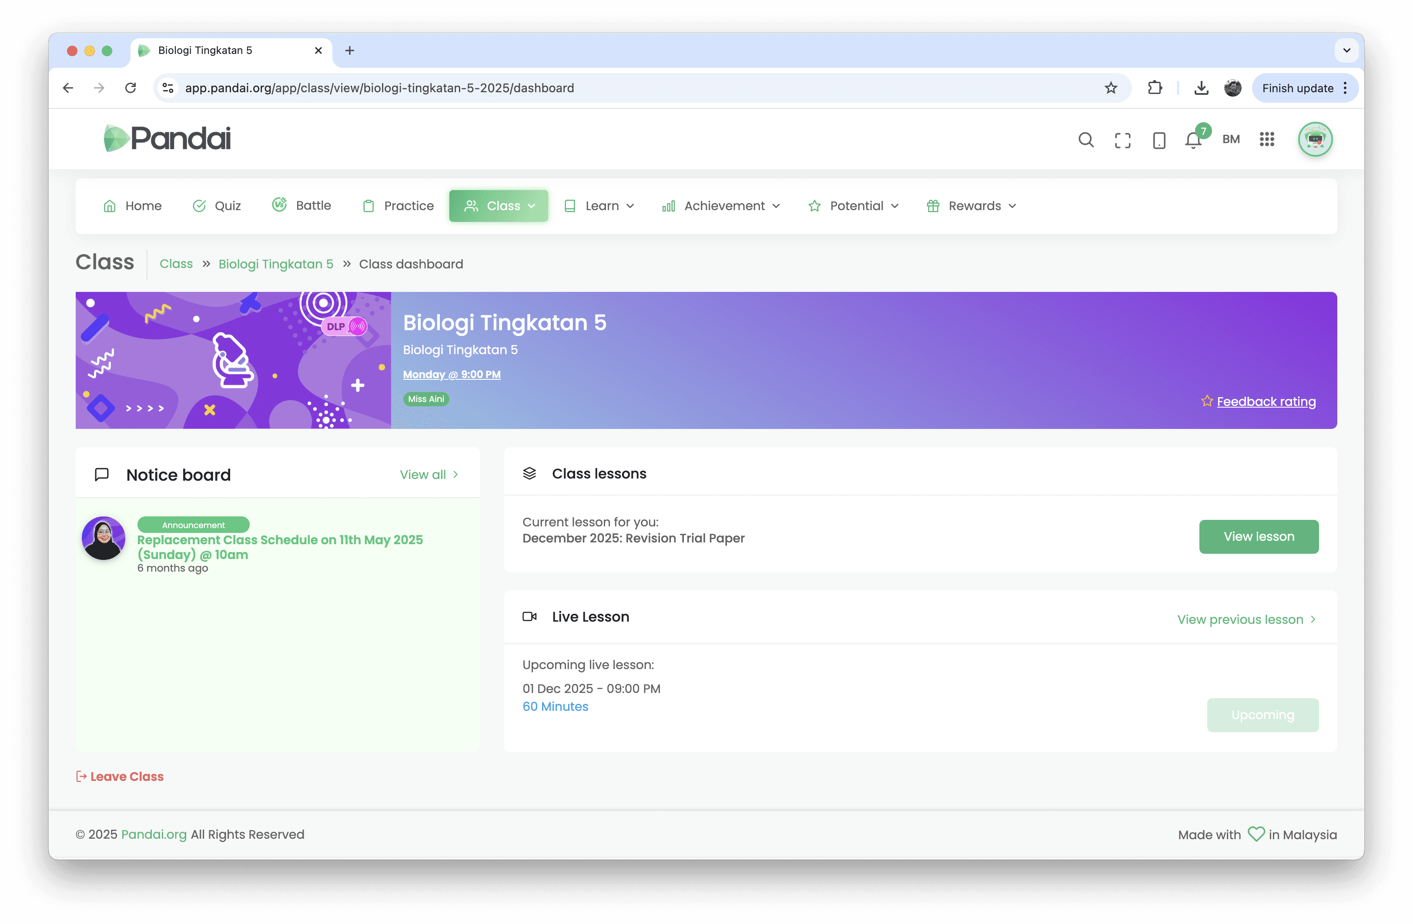Viewport: 1413px width, 924px height.
Task: Open the browser extensions icon
Action: (1155, 88)
